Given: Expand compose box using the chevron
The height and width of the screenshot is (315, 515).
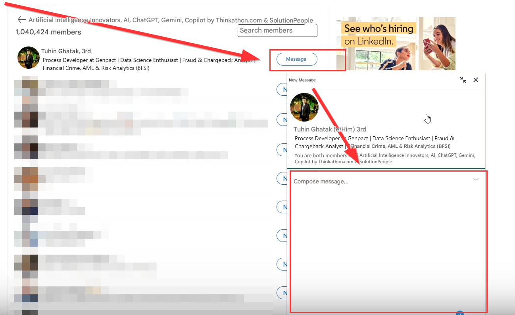Looking at the screenshot, I should click(476, 180).
